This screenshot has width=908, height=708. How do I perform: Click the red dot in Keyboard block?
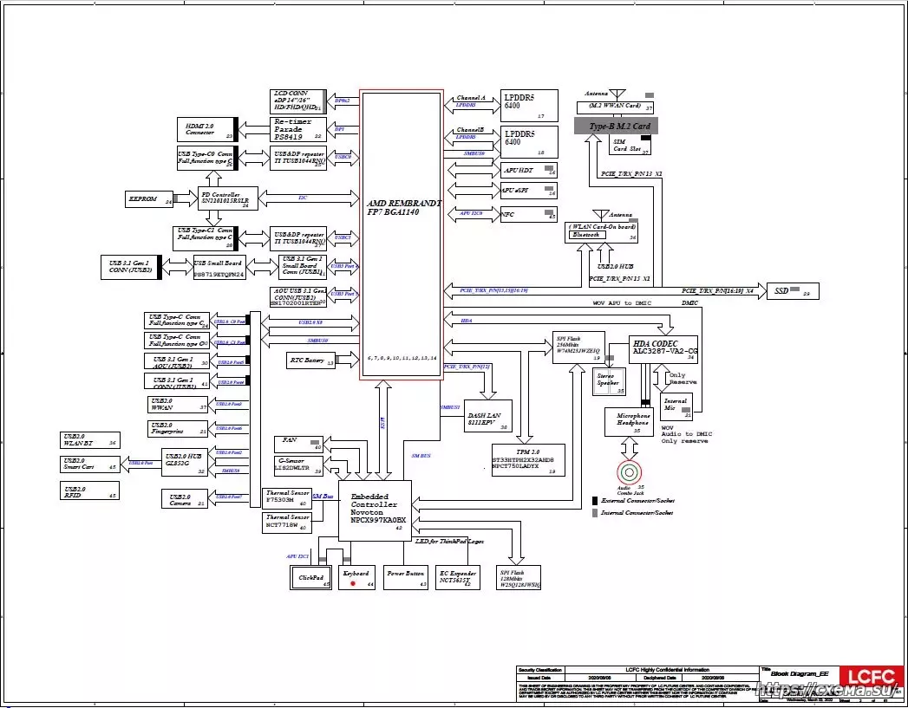(352, 584)
